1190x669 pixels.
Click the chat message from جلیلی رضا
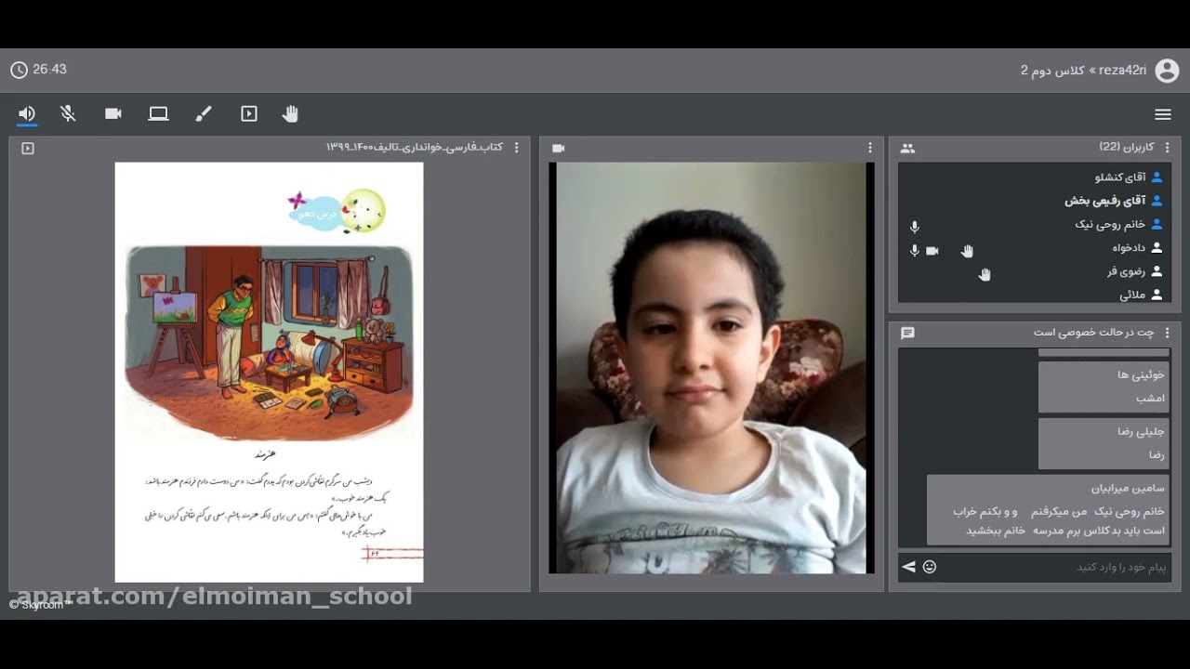tap(1104, 443)
